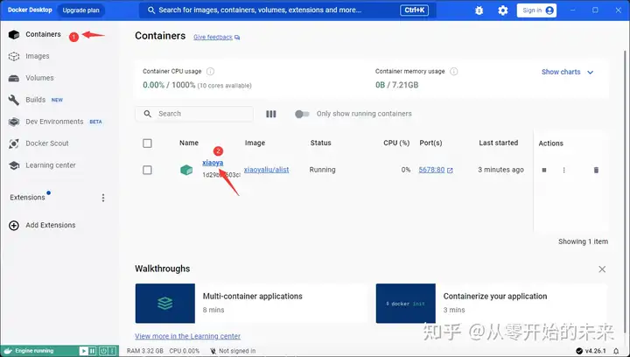Click the containers Search field

[194, 114]
